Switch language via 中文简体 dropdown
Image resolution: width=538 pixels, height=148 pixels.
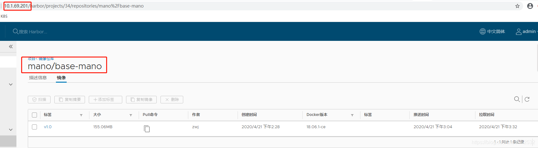click(x=496, y=31)
